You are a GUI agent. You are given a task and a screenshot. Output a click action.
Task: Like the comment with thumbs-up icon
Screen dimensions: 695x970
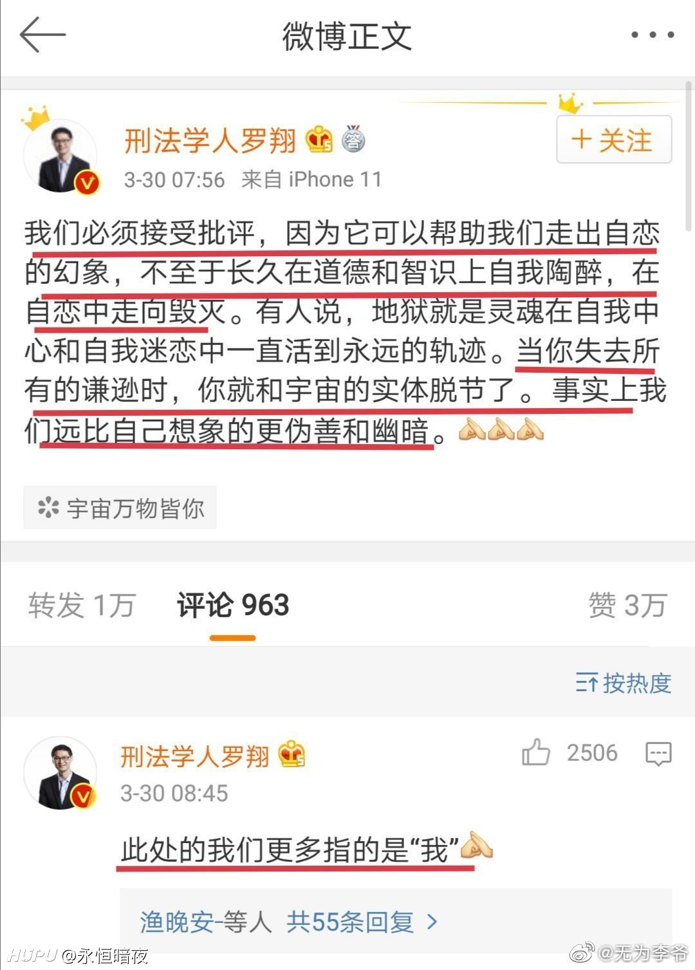coord(535,752)
